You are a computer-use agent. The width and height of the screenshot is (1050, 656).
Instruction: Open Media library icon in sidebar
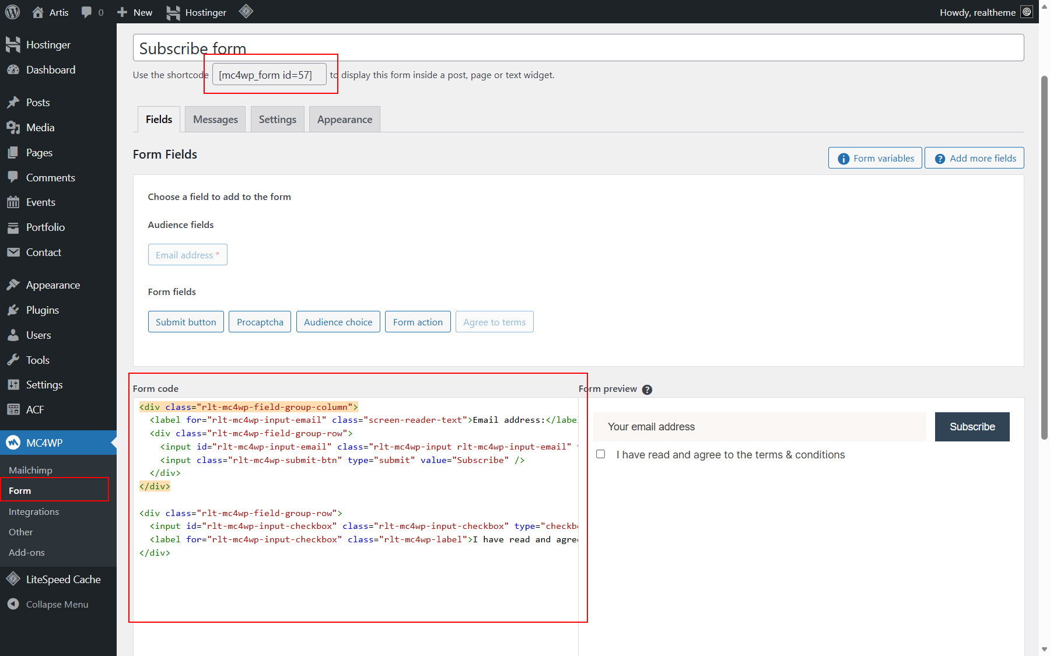pos(13,128)
